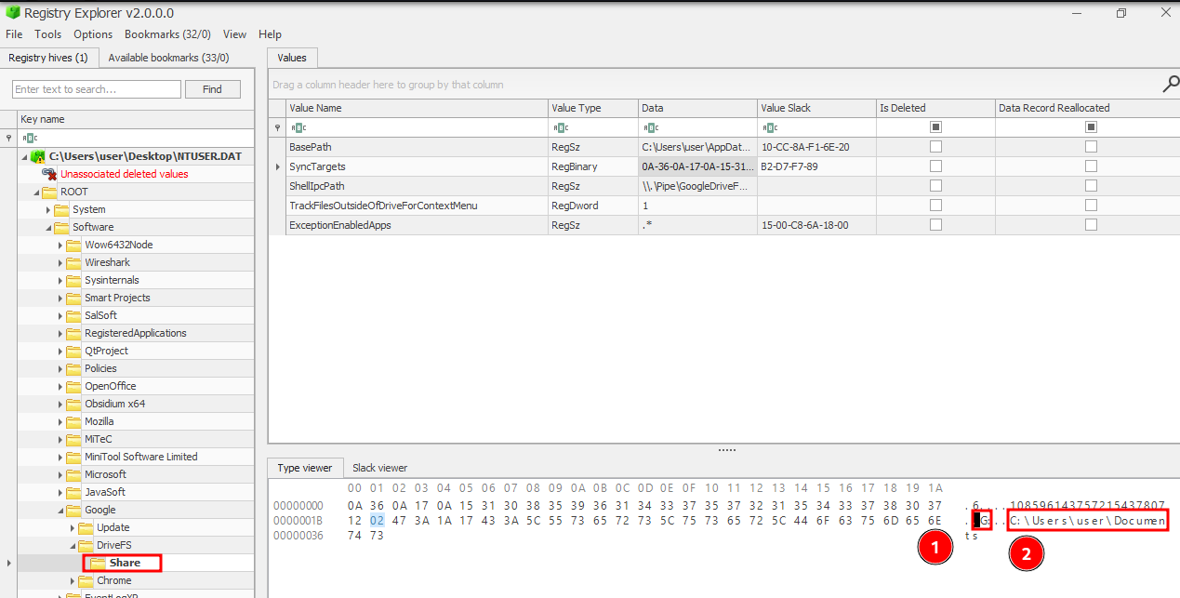Click the filter icon in Data column
This screenshot has height=598, width=1180.
tap(650, 127)
